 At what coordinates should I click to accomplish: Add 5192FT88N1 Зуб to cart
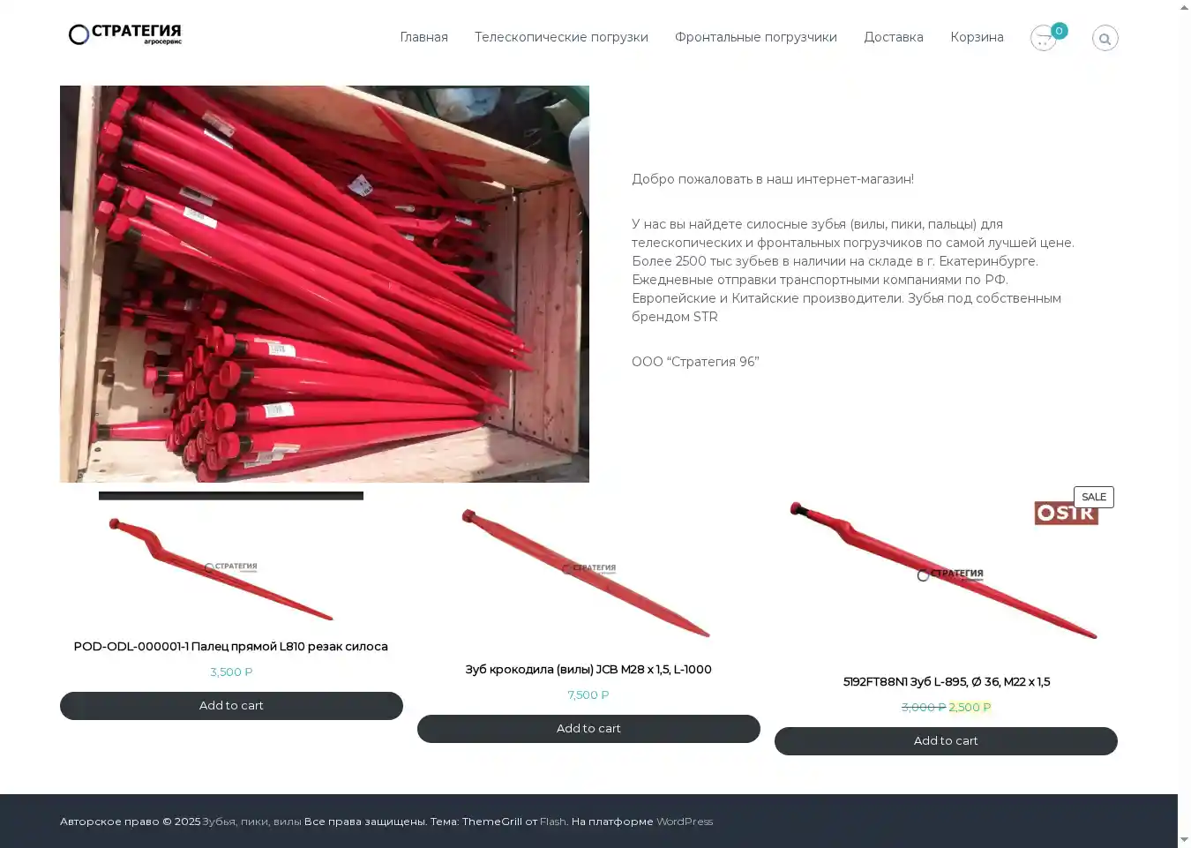click(x=946, y=741)
